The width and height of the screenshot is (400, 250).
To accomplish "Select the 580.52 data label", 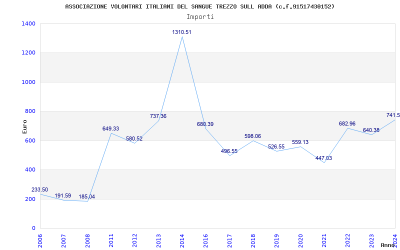I will point(134,139).
